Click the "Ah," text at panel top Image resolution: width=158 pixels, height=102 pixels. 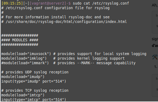tap(155, 5)
